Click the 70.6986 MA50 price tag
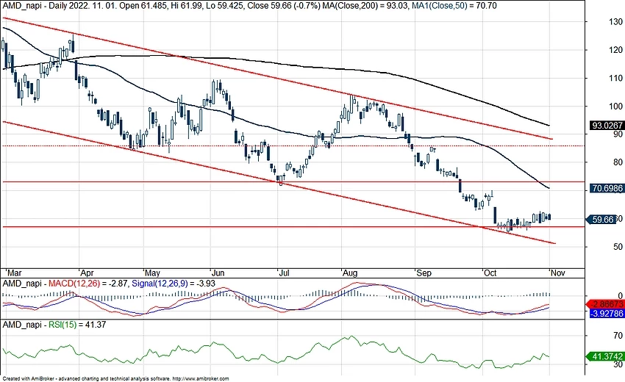This screenshot has width=625, height=382. point(607,188)
